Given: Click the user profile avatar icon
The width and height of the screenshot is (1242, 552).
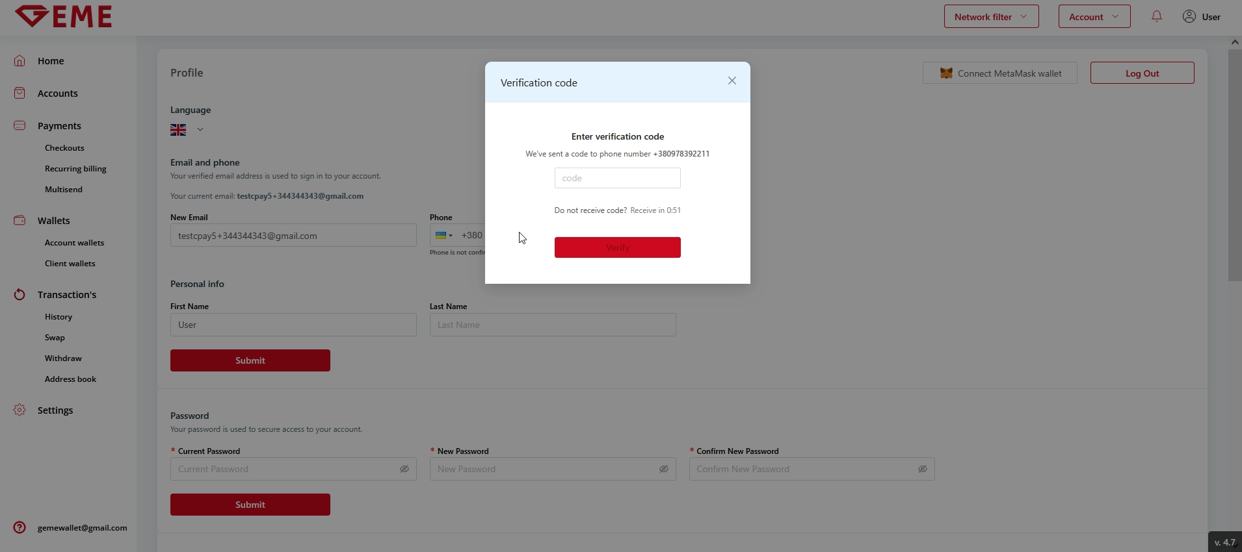Looking at the screenshot, I should (x=1189, y=16).
